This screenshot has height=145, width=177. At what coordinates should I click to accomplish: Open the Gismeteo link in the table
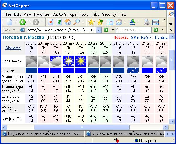click(x=13, y=48)
